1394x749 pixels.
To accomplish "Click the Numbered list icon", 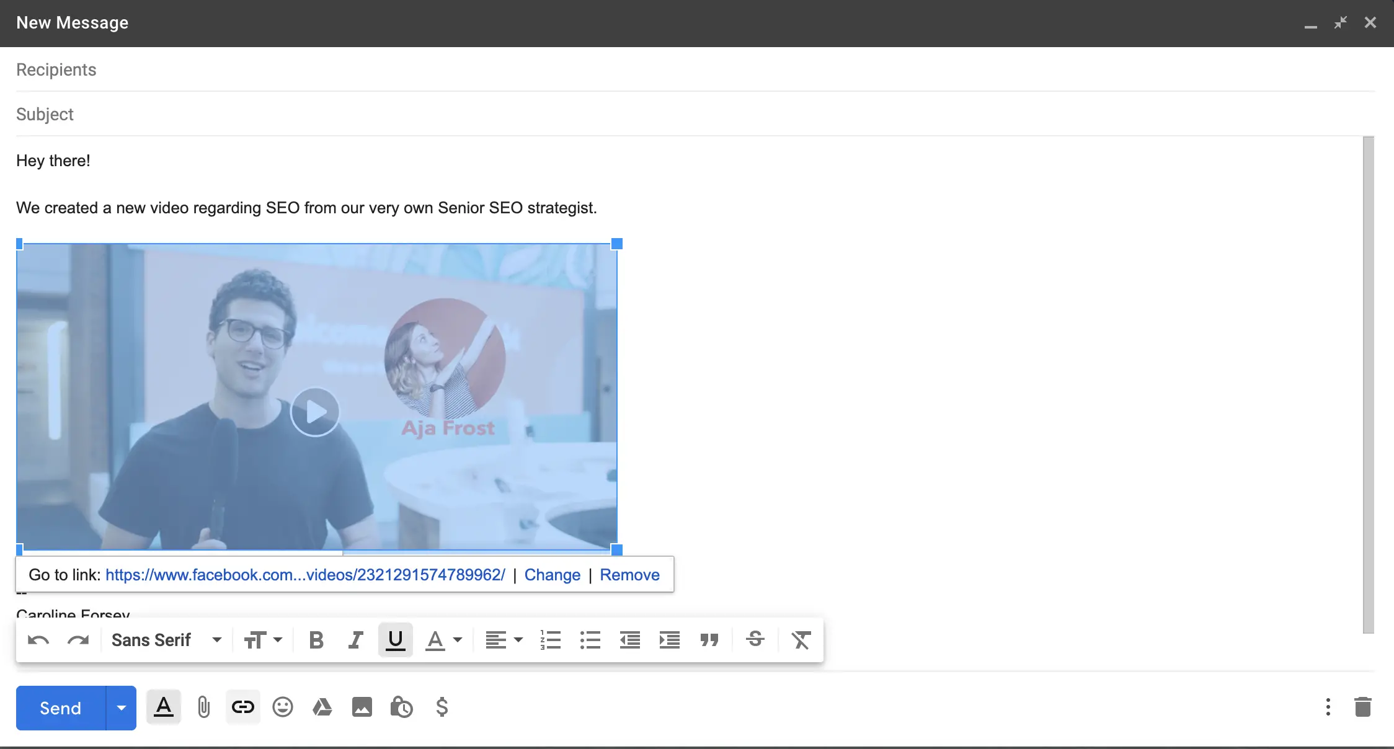I will tap(551, 639).
